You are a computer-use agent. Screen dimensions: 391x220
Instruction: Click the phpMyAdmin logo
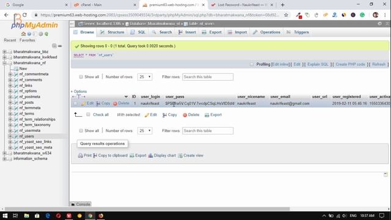click(x=34, y=24)
